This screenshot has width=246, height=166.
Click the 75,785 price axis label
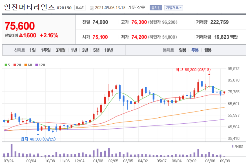click(x=234, y=92)
